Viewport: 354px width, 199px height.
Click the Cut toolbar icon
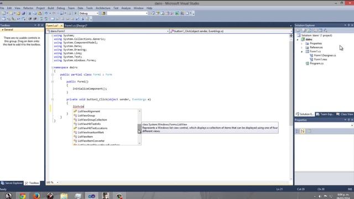[29, 13]
